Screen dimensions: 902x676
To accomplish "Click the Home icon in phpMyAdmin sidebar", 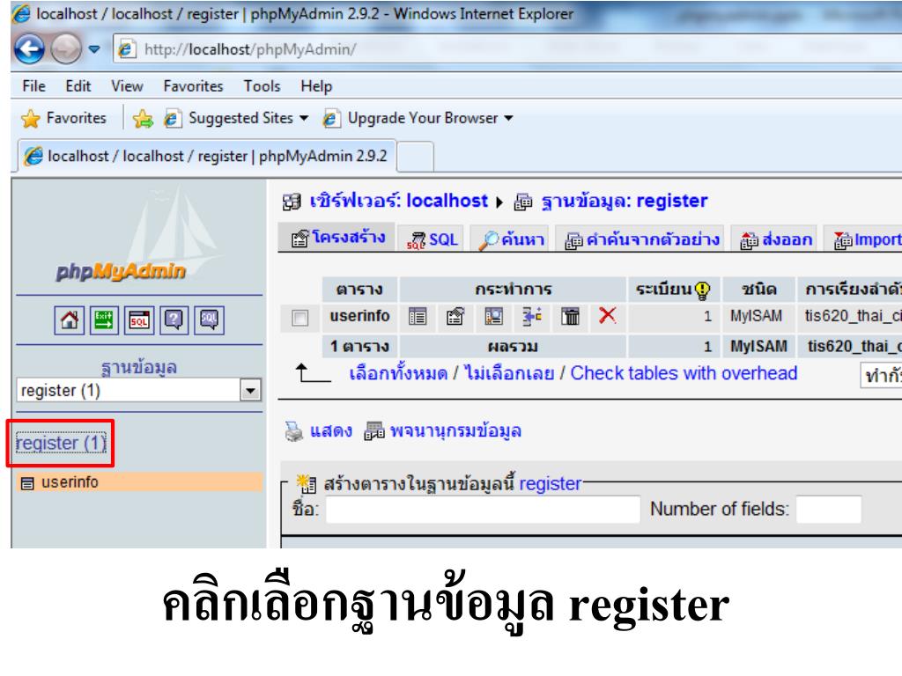I will 69,320.
